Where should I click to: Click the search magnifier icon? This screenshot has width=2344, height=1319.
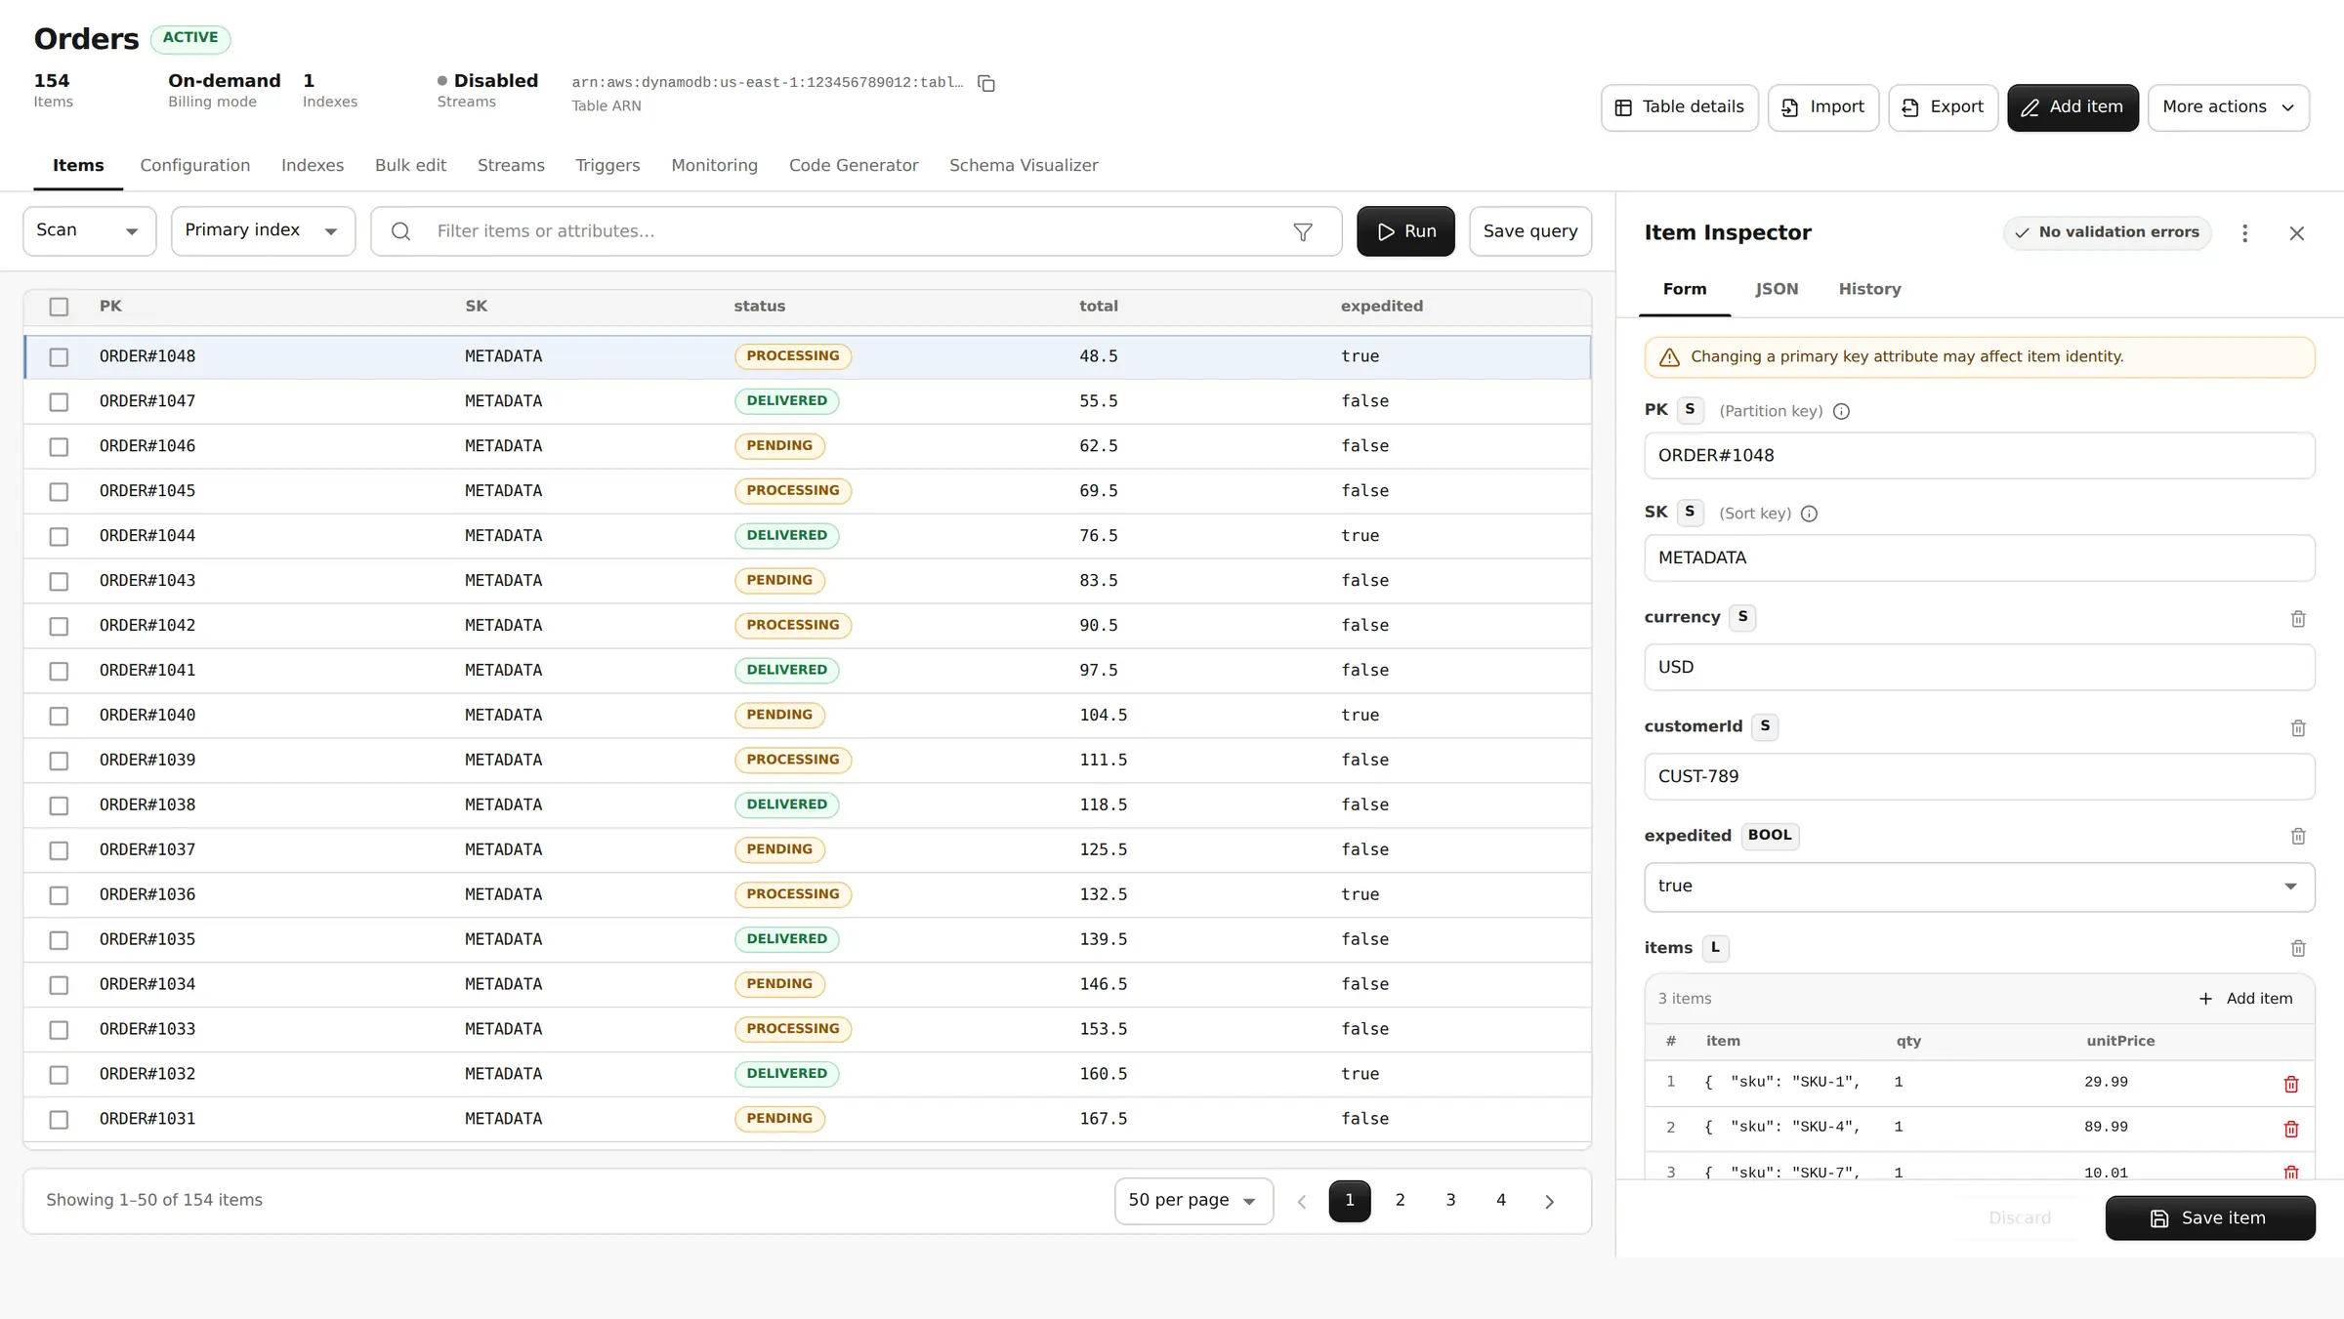click(x=400, y=231)
